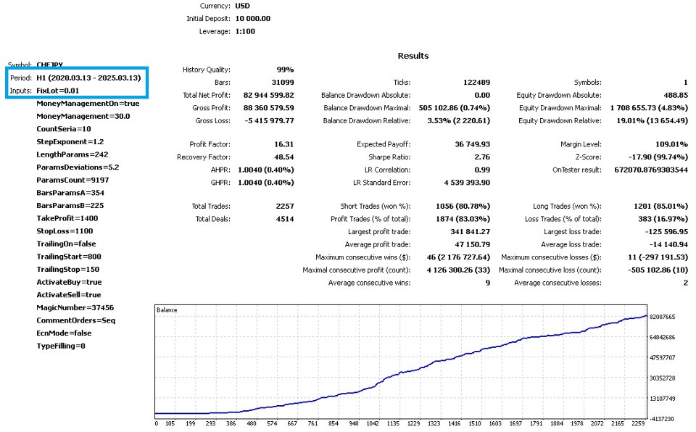Select the OnTester result value
The width and height of the screenshot is (696, 432).
(651, 170)
